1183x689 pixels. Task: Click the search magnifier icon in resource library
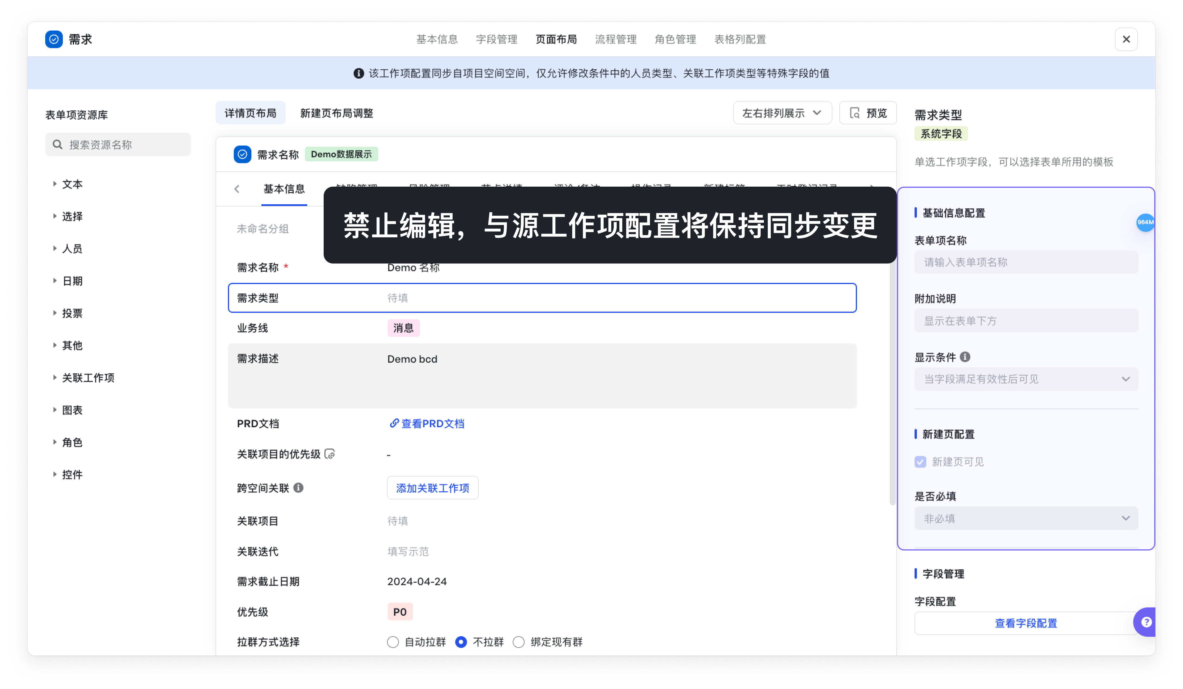[x=58, y=144]
